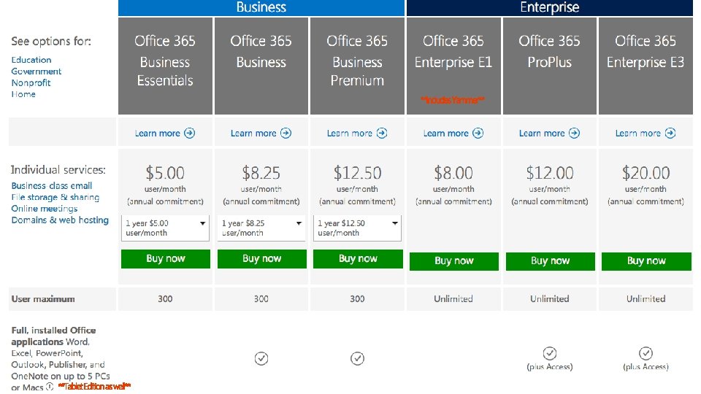Click the arrow icon for Enterprise E3 Learn more

coord(670,134)
